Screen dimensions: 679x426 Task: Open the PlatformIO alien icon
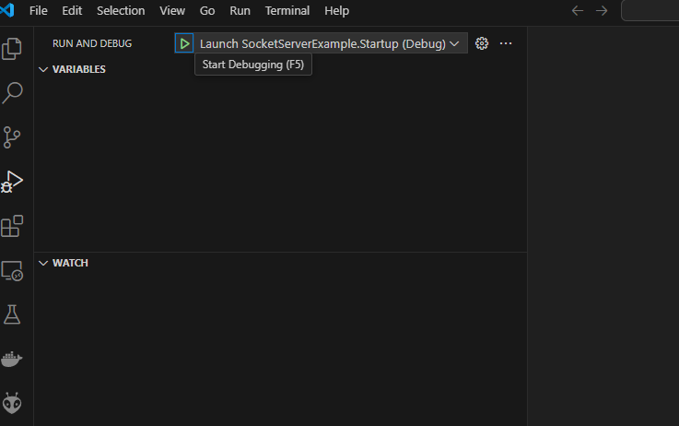coord(12,403)
